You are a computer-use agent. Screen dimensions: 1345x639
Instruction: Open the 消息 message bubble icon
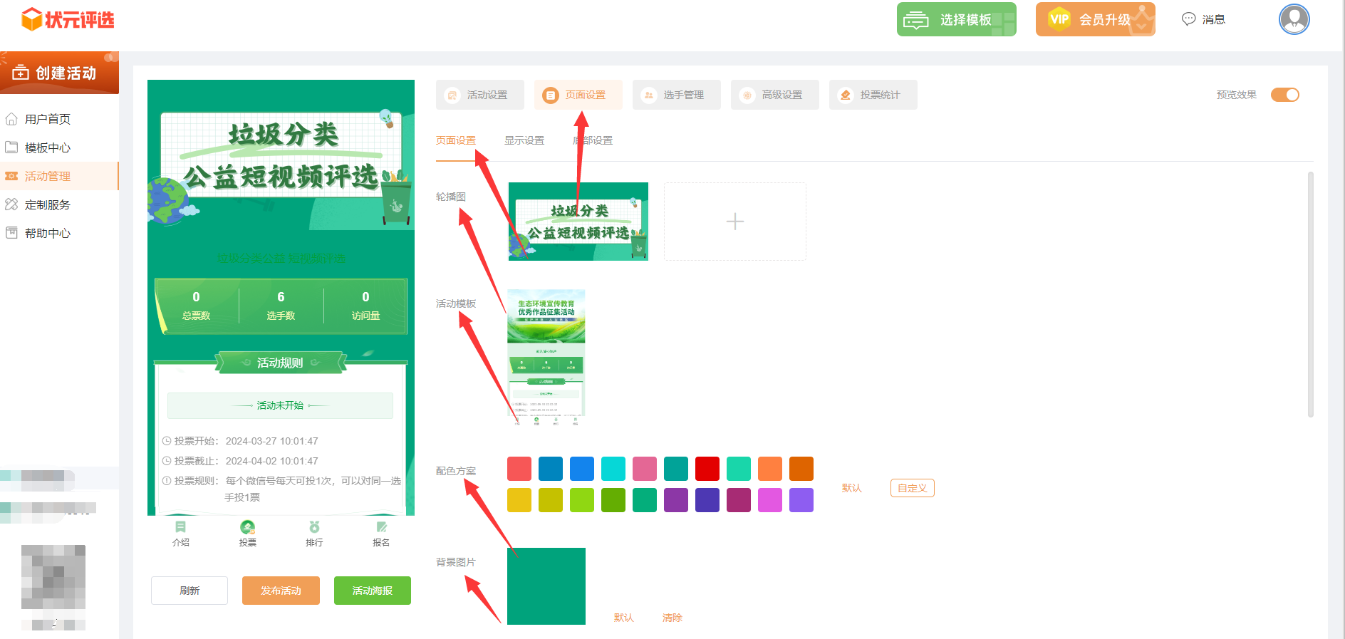click(x=1188, y=19)
